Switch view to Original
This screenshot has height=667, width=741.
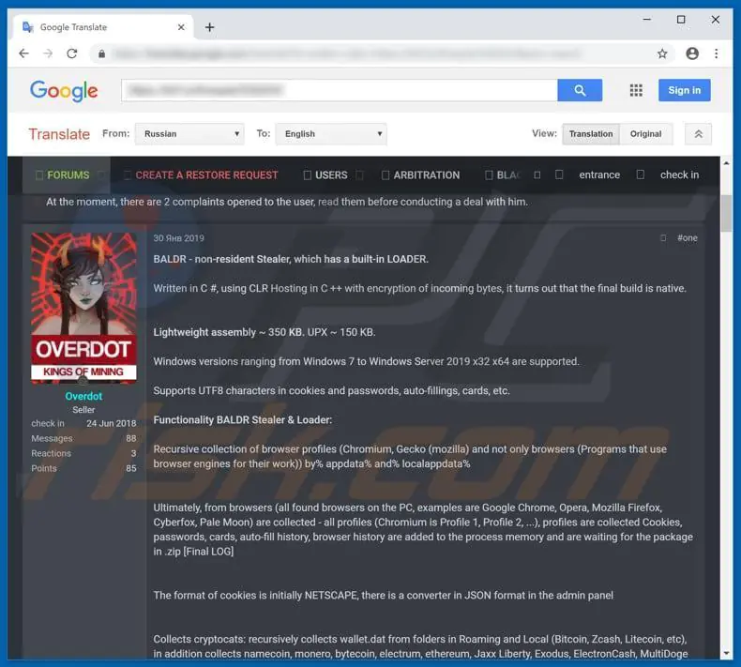pyautogui.click(x=645, y=134)
